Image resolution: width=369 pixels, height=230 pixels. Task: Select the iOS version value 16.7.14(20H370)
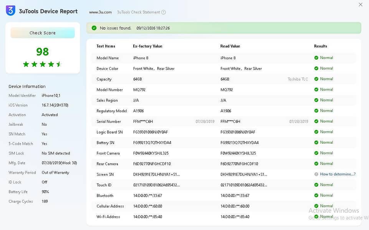coord(55,105)
